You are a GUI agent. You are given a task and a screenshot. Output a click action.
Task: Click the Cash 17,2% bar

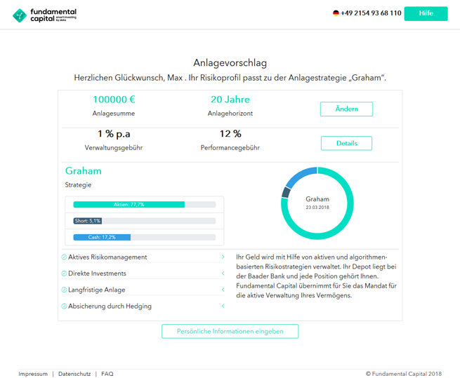pos(102,237)
